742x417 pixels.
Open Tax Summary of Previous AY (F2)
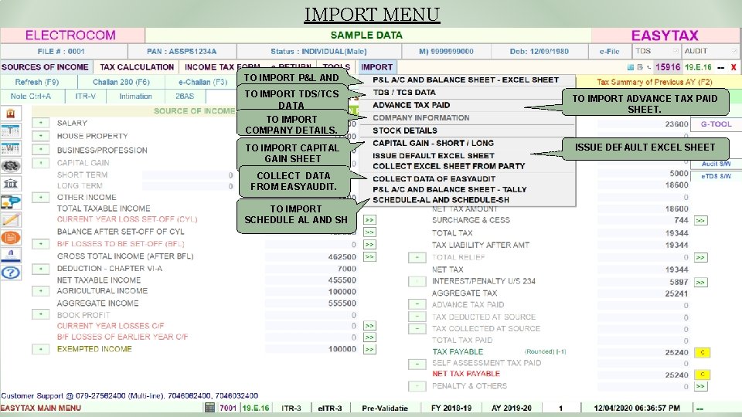(x=654, y=82)
